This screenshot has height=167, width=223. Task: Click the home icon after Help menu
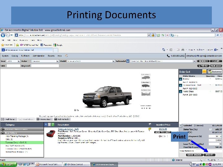(x=66, y=56)
